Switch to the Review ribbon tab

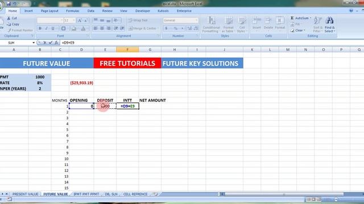tap(107, 11)
